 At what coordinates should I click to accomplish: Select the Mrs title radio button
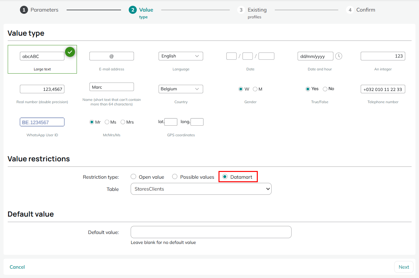pos(123,122)
